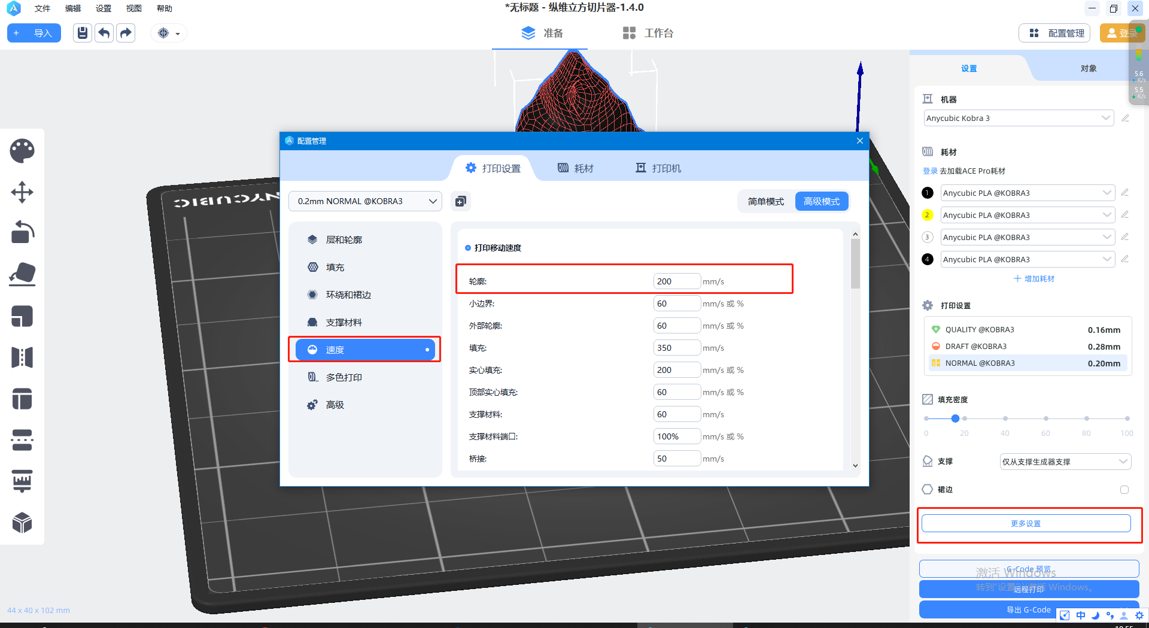Switch to the 对象 panel tab
The image size is (1149, 628).
(x=1089, y=68)
